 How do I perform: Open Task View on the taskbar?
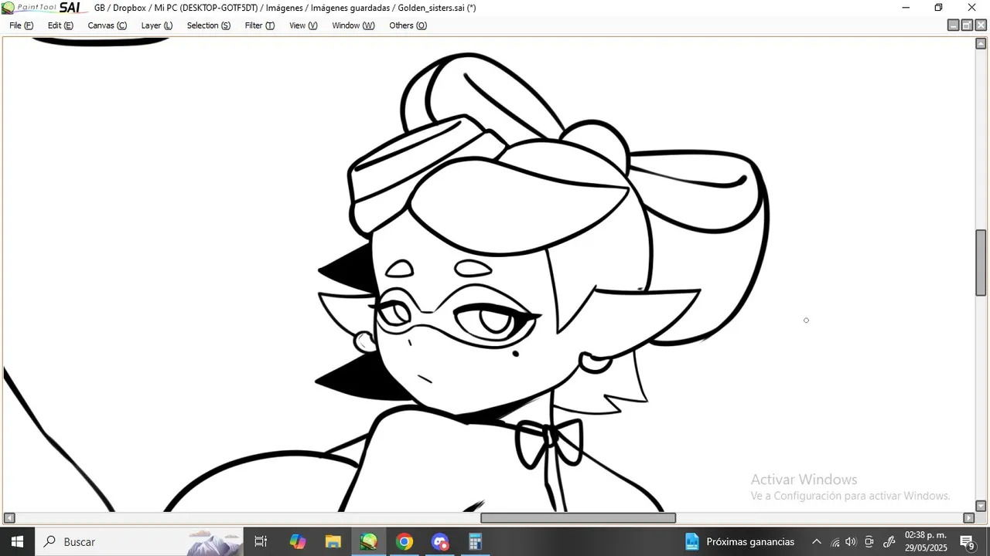[x=261, y=542]
